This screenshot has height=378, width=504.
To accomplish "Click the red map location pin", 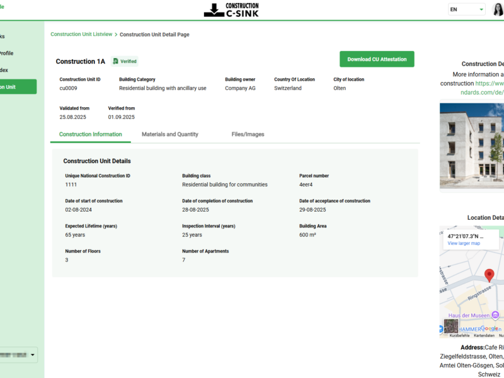I will [490, 275].
